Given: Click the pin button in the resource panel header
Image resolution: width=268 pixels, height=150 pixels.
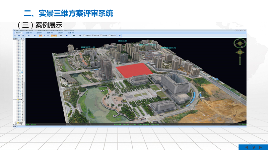Looking at the screenshot, I should (x=21, y=39).
